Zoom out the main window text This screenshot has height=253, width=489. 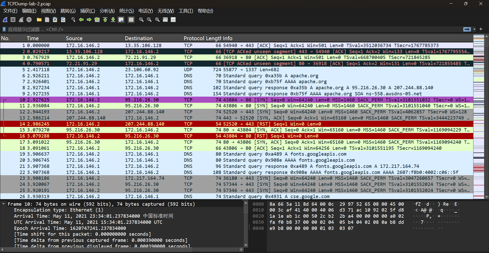pos(149,20)
